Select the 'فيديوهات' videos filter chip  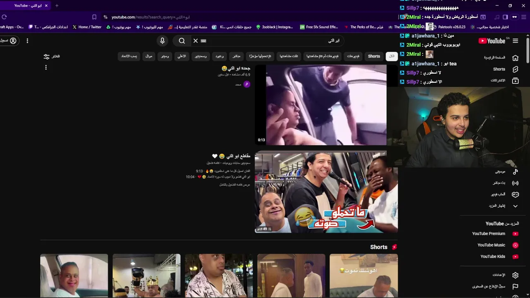tap(353, 56)
